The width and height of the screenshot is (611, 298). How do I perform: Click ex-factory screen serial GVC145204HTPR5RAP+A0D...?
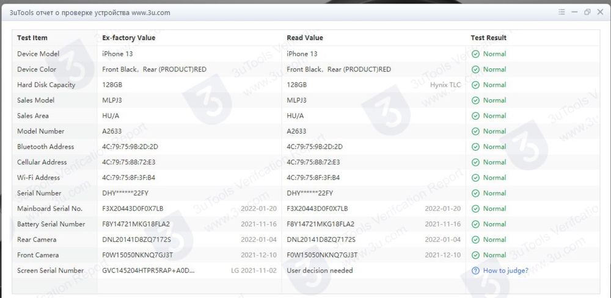(148, 271)
